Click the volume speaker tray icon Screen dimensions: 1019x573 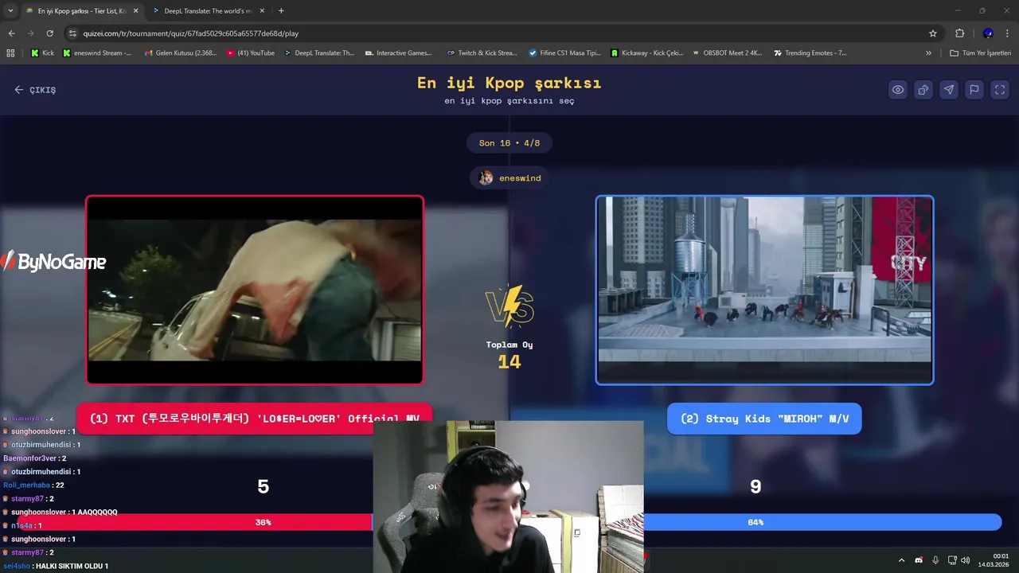tap(965, 560)
